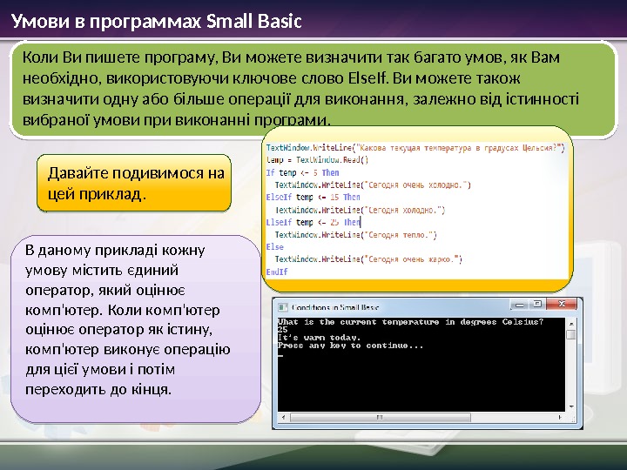Image resolution: width=627 pixels, height=470 pixels.
Task: Click the console horizontal scrollbar right arrow
Action: (559, 417)
